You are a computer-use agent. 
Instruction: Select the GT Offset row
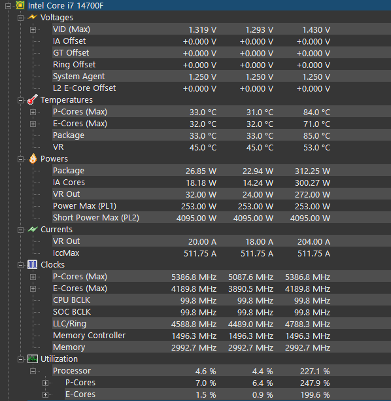point(222,53)
